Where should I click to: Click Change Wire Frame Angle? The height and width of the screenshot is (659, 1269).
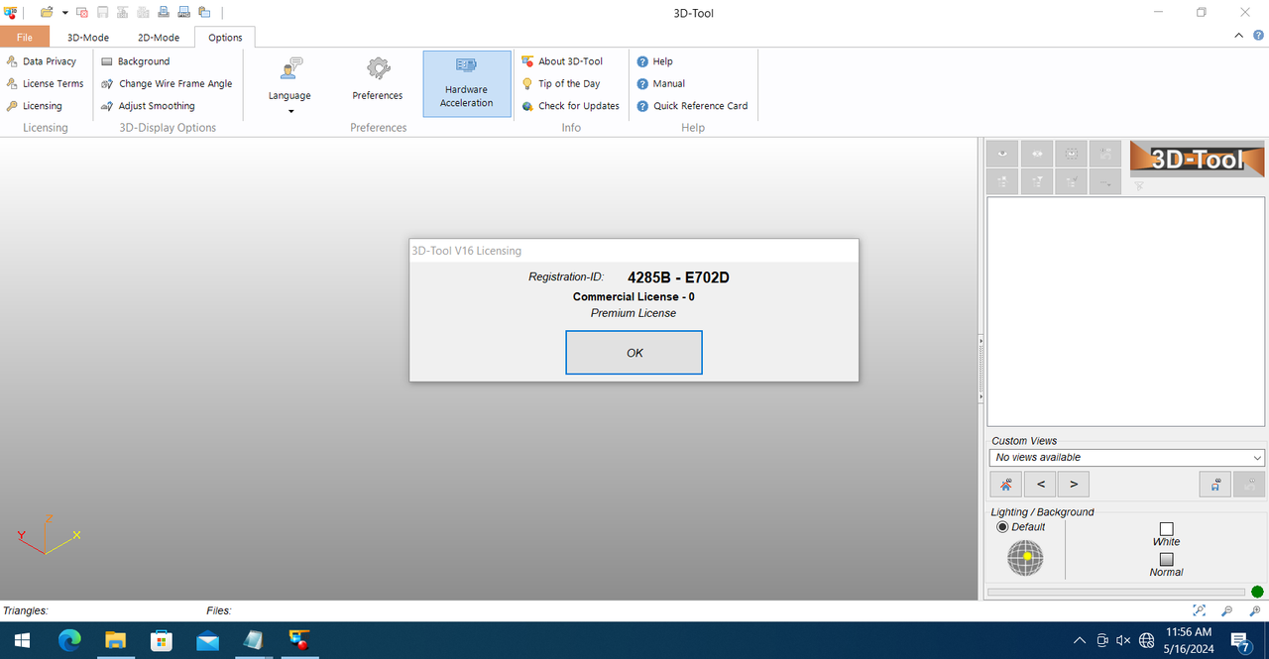(168, 84)
